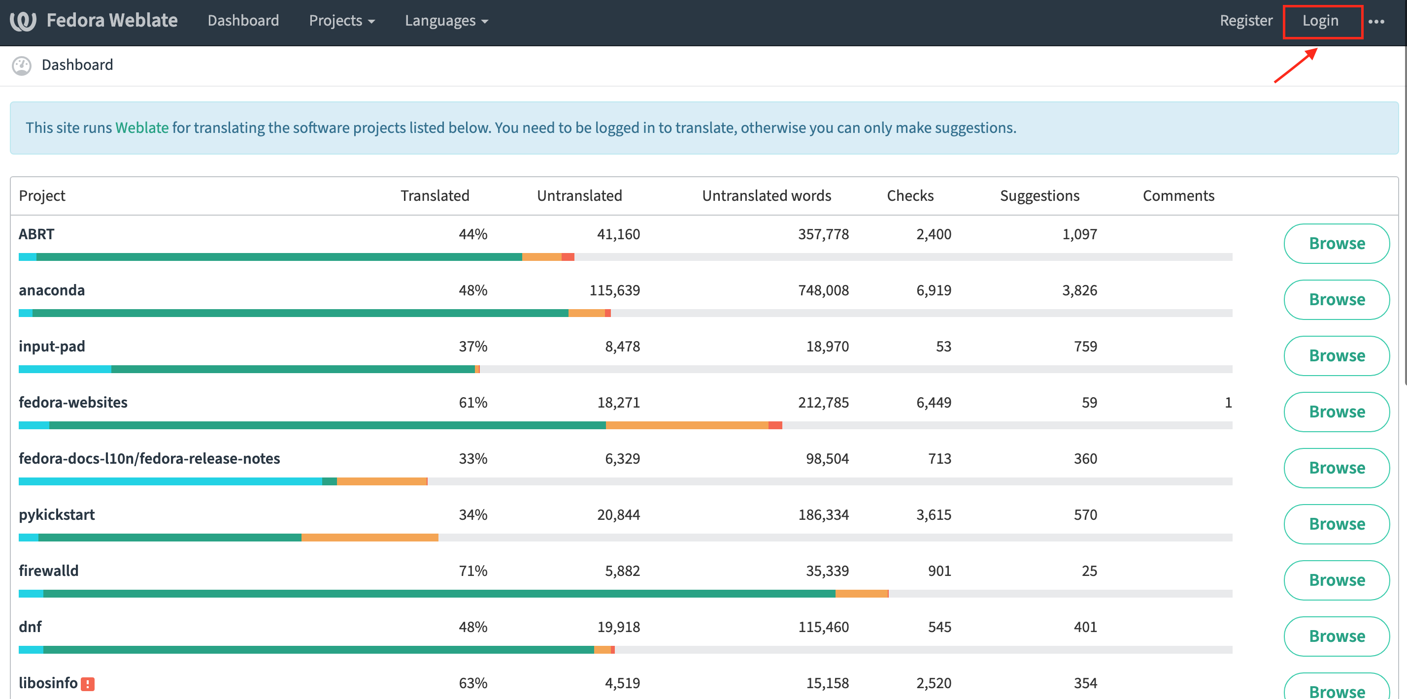Screen dimensions: 1407x699
Task: Open the Register page
Action: [x=1246, y=21]
